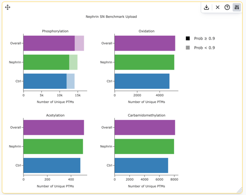246x195 pixels.
Task: Click the purple Overall bar in Carbamidomethylation
Action: point(145,127)
